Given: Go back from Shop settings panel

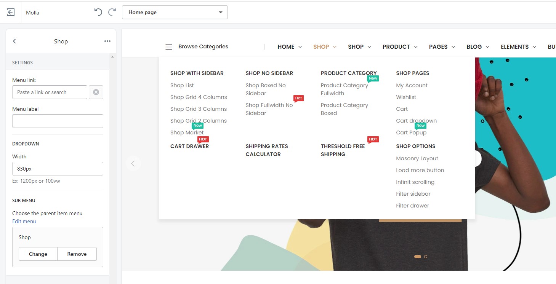Looking at the screenshot, I should pyautogui.click(x=14, y=41).
